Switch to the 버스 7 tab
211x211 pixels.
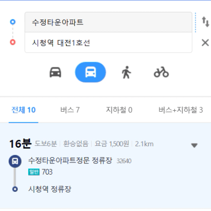pos(70,110)
